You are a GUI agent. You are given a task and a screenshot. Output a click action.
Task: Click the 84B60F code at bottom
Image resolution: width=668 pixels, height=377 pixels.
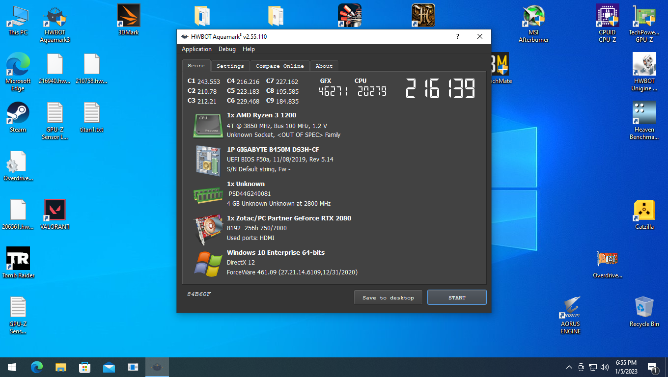(x=199, y=294)
